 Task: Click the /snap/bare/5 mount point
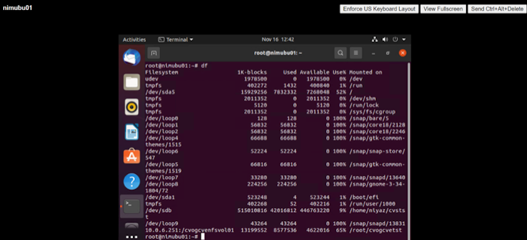coord(369,119)
